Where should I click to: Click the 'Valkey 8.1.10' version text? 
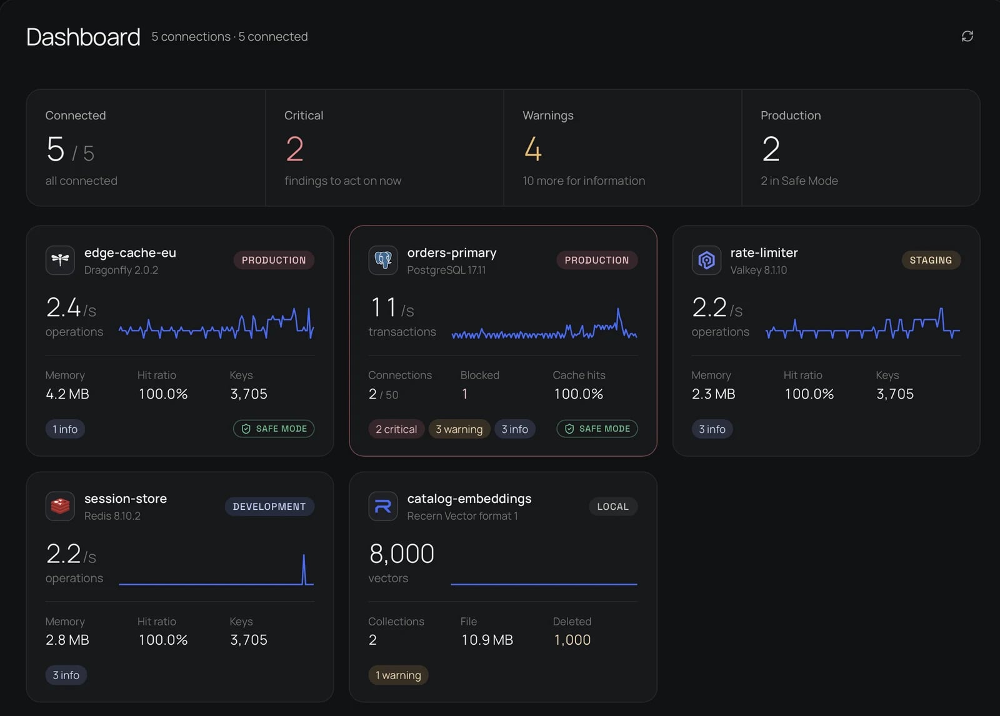click(759, 270)
